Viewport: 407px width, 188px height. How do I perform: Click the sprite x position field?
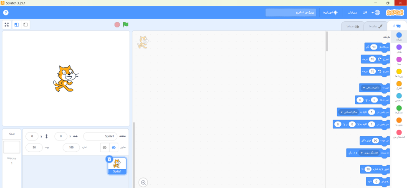pyautogui.click(x=61, y=136)
